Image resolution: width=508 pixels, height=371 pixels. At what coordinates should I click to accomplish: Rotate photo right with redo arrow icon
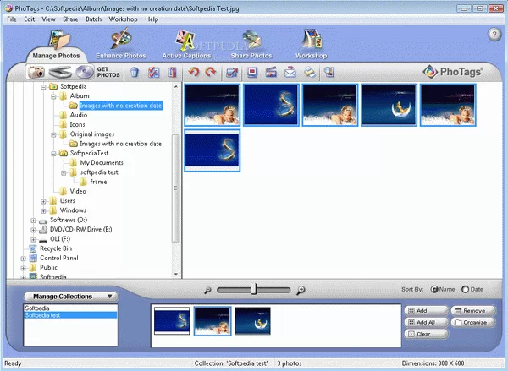[210, 73]
